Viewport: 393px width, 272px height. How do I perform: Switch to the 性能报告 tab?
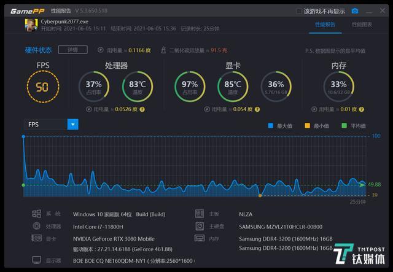[x=325, y=25]
